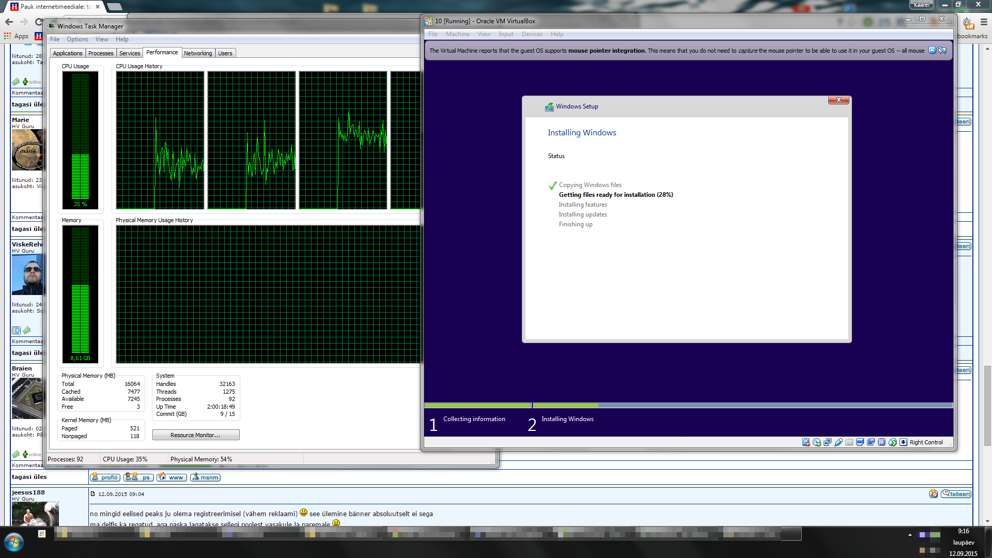Click VirtualBox video capture status icon

click(871, 442)
